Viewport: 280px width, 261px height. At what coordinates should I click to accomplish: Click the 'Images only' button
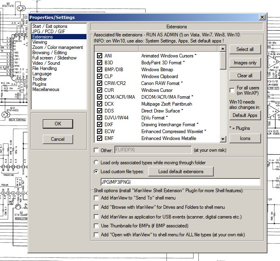(x=245, y=63)
